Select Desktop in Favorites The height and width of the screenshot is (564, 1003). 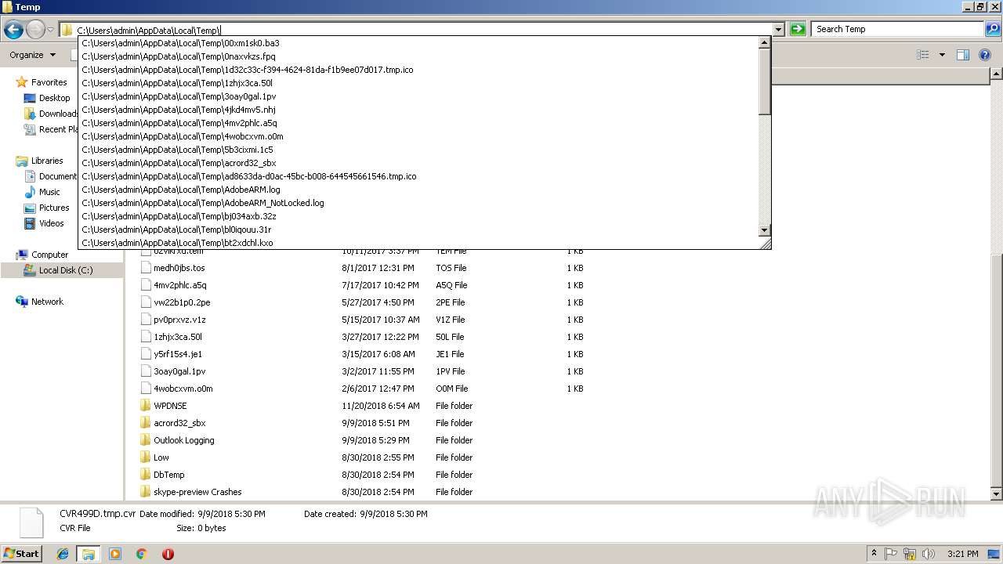[x=54, y=98]
